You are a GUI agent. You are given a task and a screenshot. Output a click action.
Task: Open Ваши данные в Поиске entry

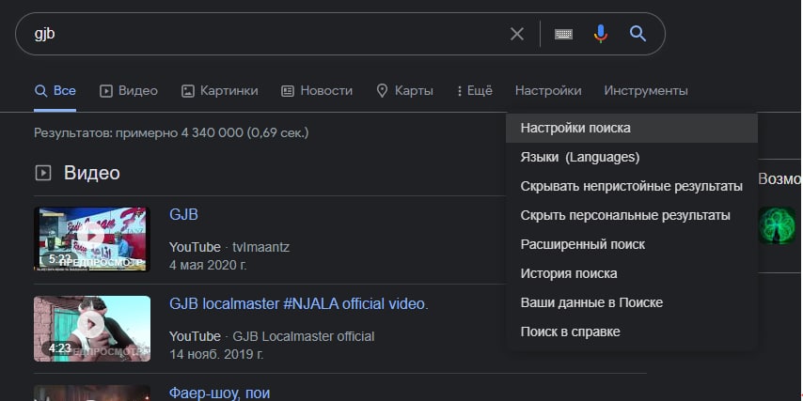tap(632, 302)
